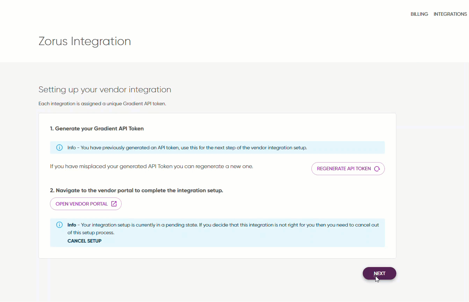Go to the INTEGRATIONS page
Viewport: 469px width, 302px height.
(x=450, y=14)
